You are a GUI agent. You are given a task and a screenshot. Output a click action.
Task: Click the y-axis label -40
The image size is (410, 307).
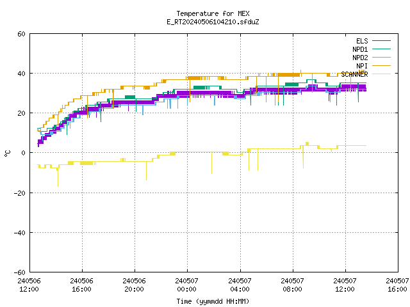20,233
